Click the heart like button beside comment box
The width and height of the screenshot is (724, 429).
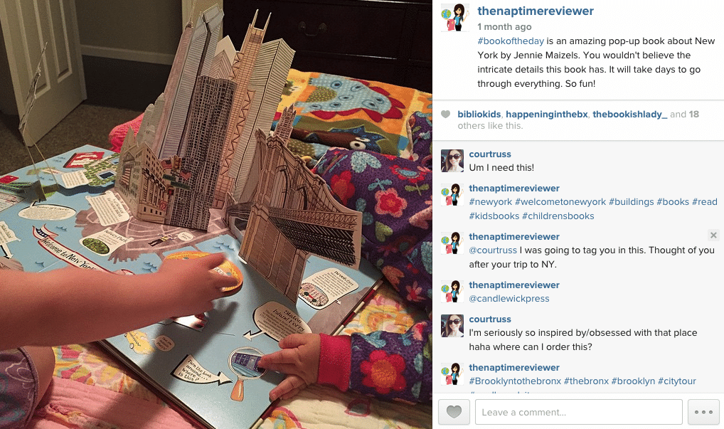click(x=454, y=412)
